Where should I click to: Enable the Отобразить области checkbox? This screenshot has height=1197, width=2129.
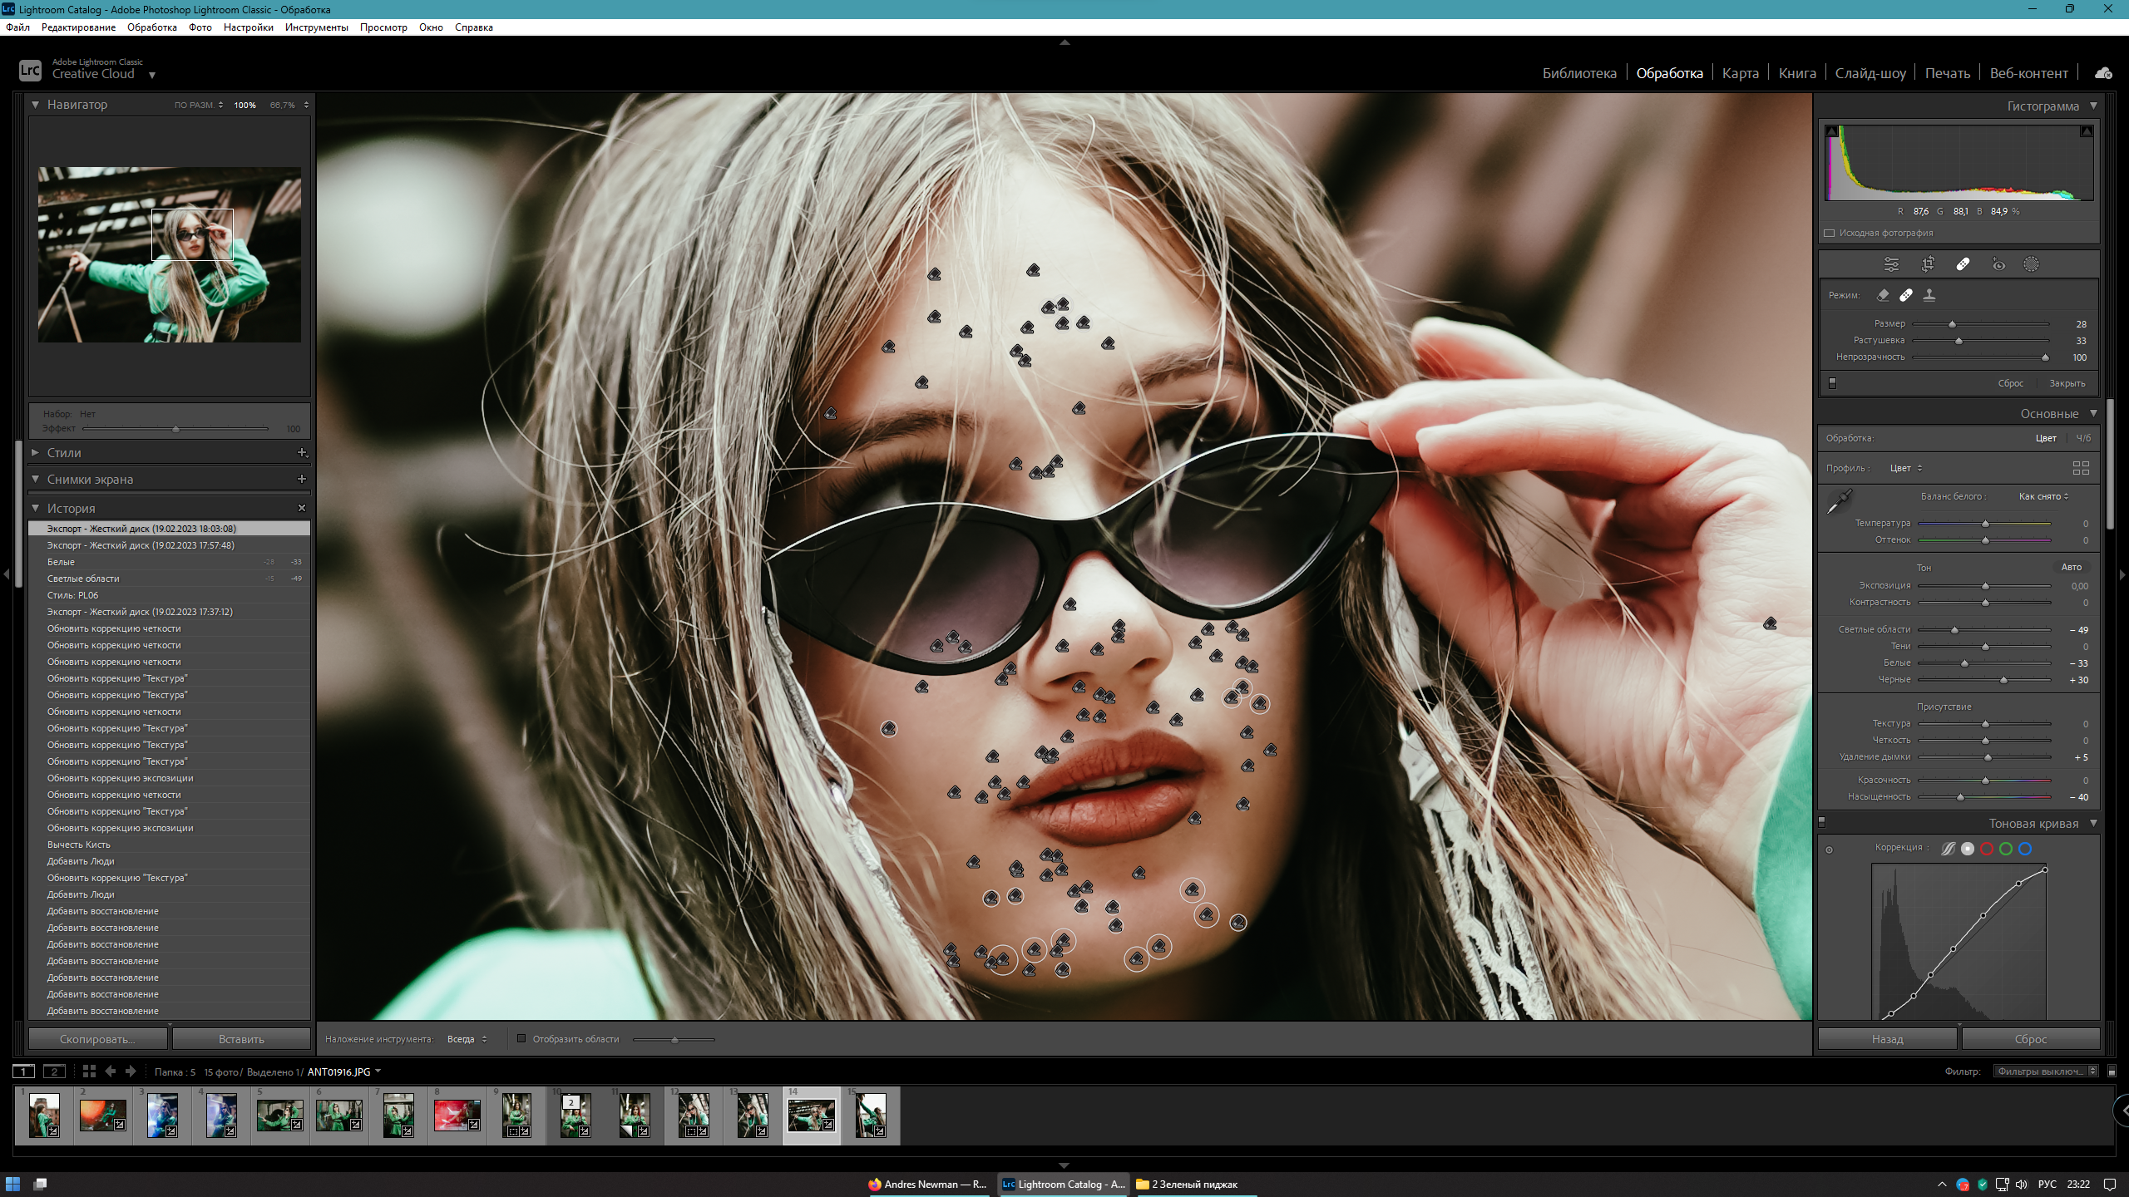[521, 1038]
